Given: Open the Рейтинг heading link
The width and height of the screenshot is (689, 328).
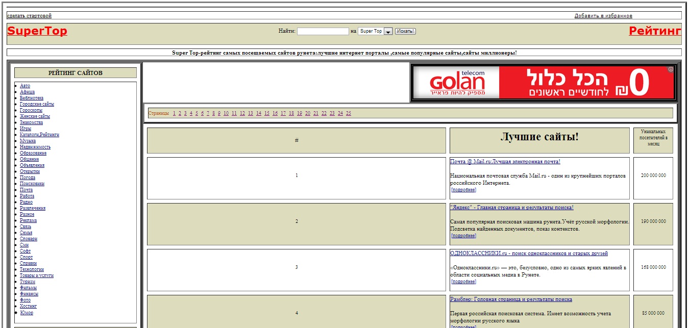Looking at the screenshot, I should pos(655,31).
